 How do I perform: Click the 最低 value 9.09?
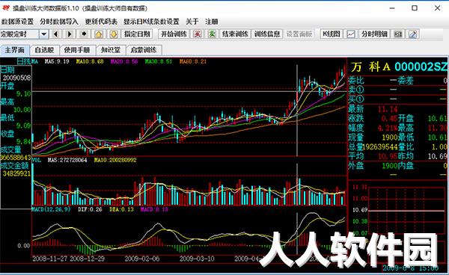[23, 126]
